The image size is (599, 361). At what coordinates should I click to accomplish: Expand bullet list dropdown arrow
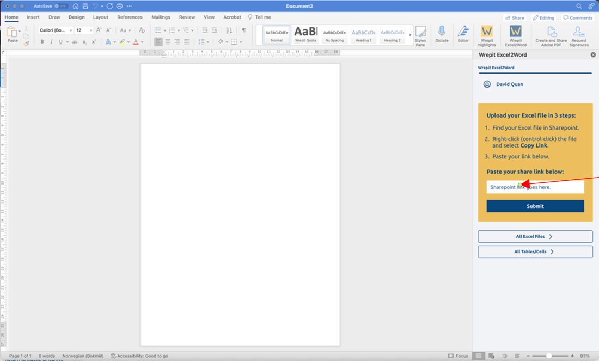[165, 30]
